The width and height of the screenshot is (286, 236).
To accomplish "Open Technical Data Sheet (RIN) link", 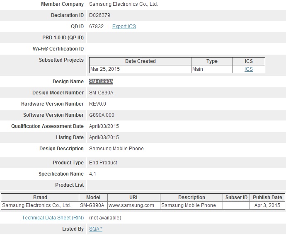I will pos(53,218).
